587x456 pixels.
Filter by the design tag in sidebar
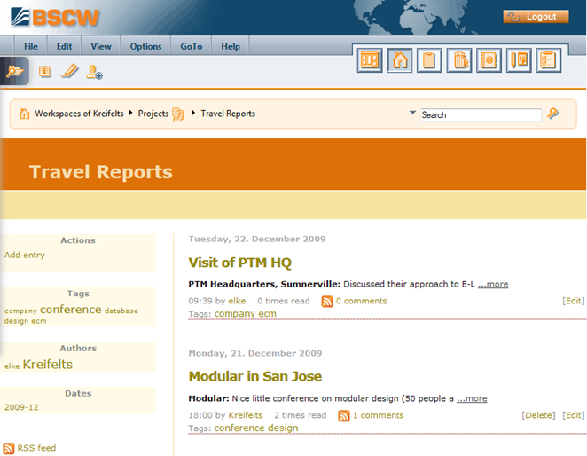[16, 321]
